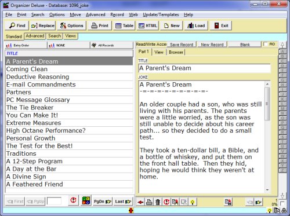The image size is (290, 216).
Task: Select the 'High Octane Performance?' record
Action: click(69, 130)
